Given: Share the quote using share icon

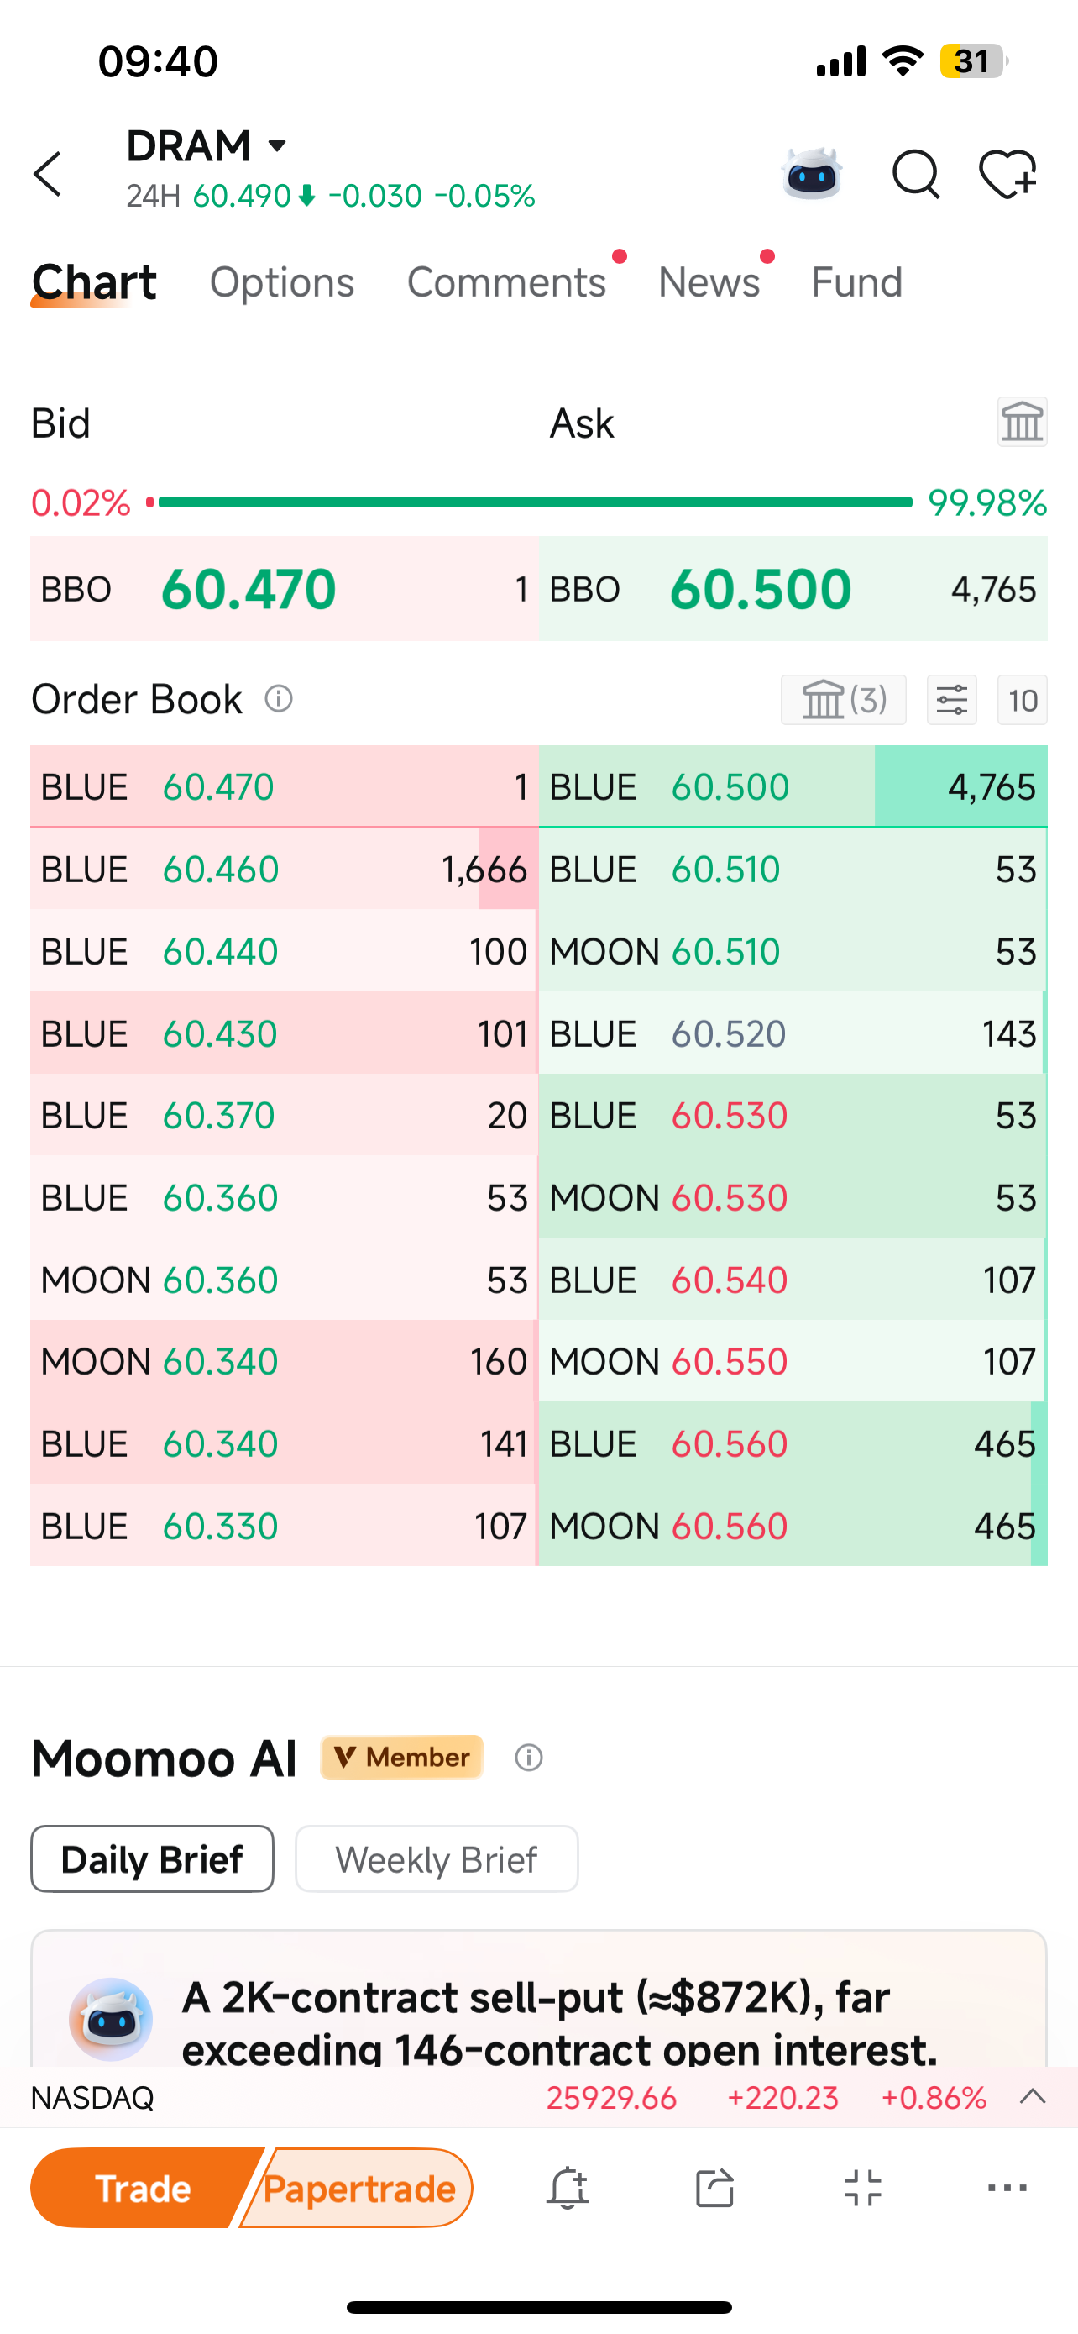Looking at the screenshot, I should coord(714,2188).
